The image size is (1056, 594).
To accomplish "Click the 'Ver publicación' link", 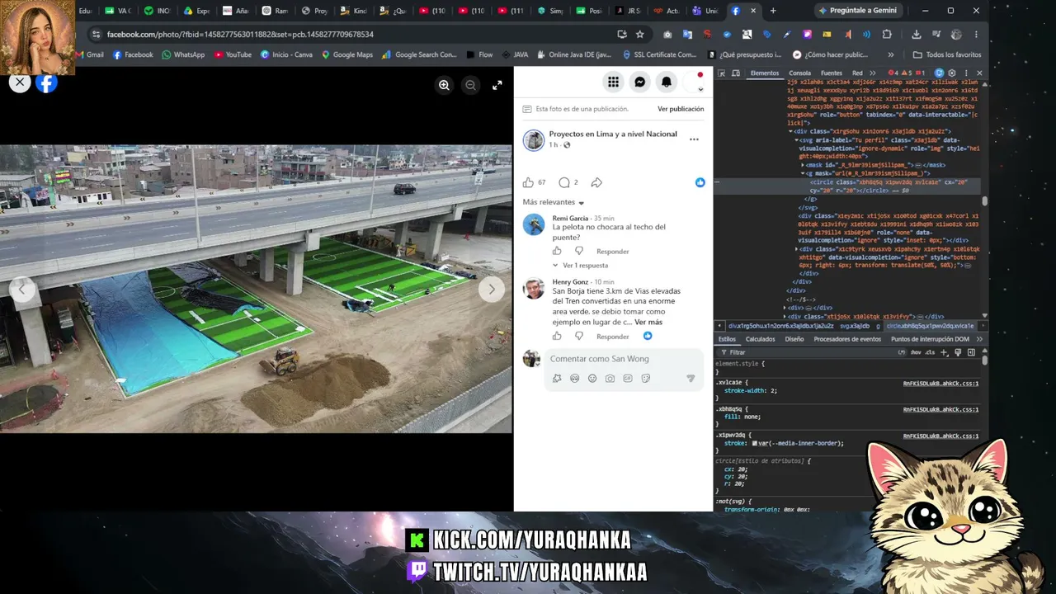I will [681, 109].
